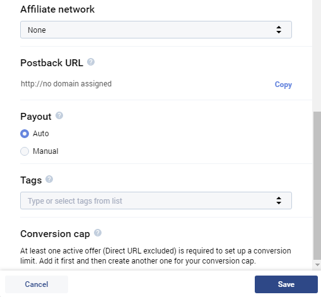
Task: Copy the Postback URL
Action: 283,84
